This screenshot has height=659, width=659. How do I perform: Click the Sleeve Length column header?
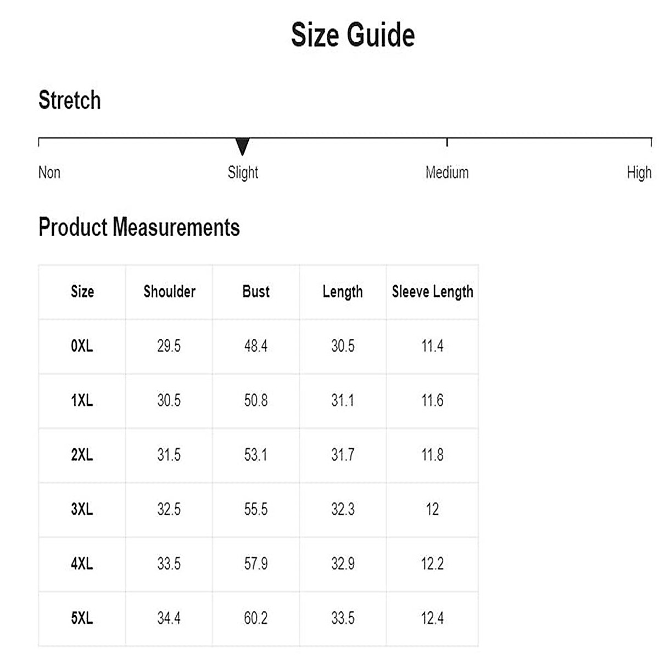432,292
